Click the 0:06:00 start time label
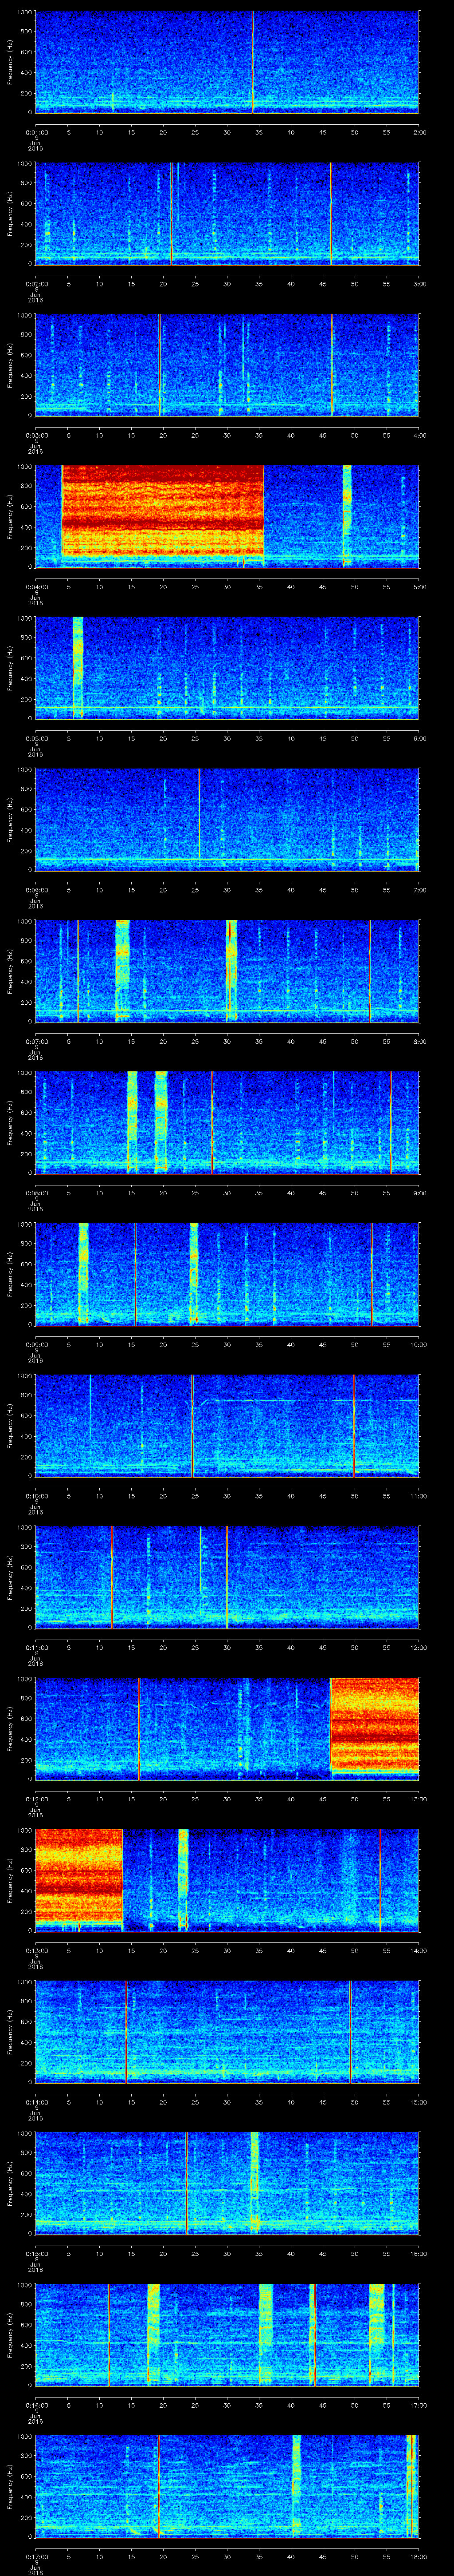454x2576 pixels. coord(37,890)
